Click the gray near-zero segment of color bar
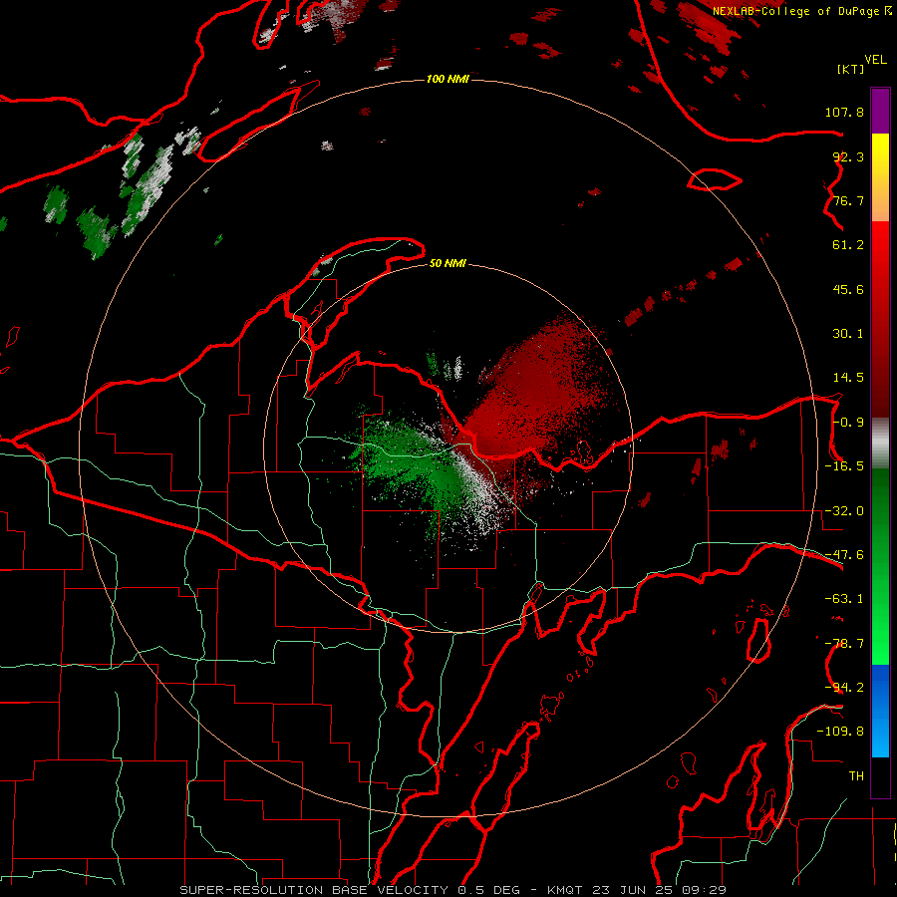Viewport: 897px width, 897px height. point(880,444)
